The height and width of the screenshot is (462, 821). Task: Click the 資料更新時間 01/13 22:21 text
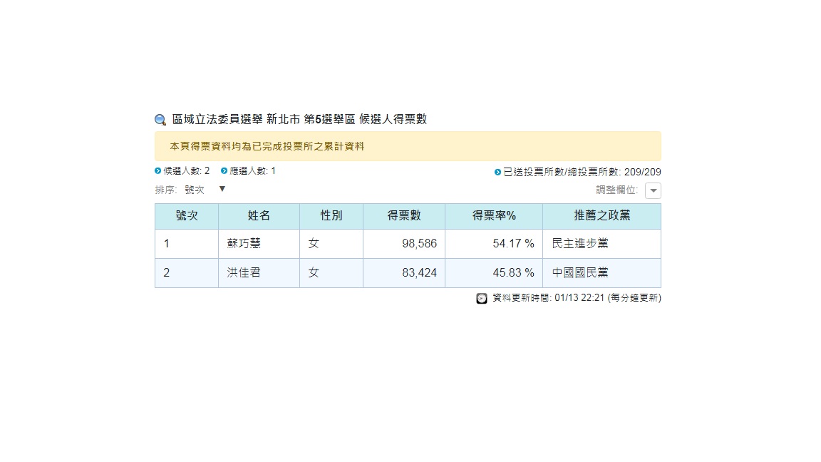click(x=548, y=298)
